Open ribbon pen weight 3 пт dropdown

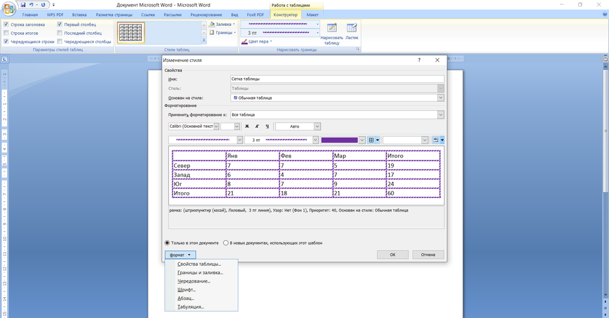(317, 33)
